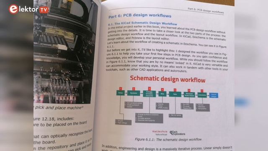268x151 pixels.
Task: Click the 'Figure 6.1.1: The schematic design workflow' caption
Action: pyautogui.click(x=168, y=139)
